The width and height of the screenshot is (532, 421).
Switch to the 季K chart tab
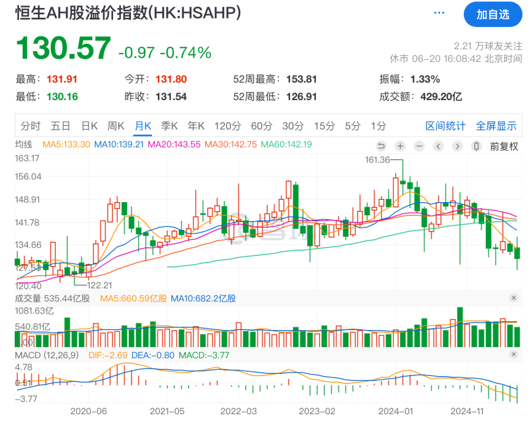click(170, 126)
